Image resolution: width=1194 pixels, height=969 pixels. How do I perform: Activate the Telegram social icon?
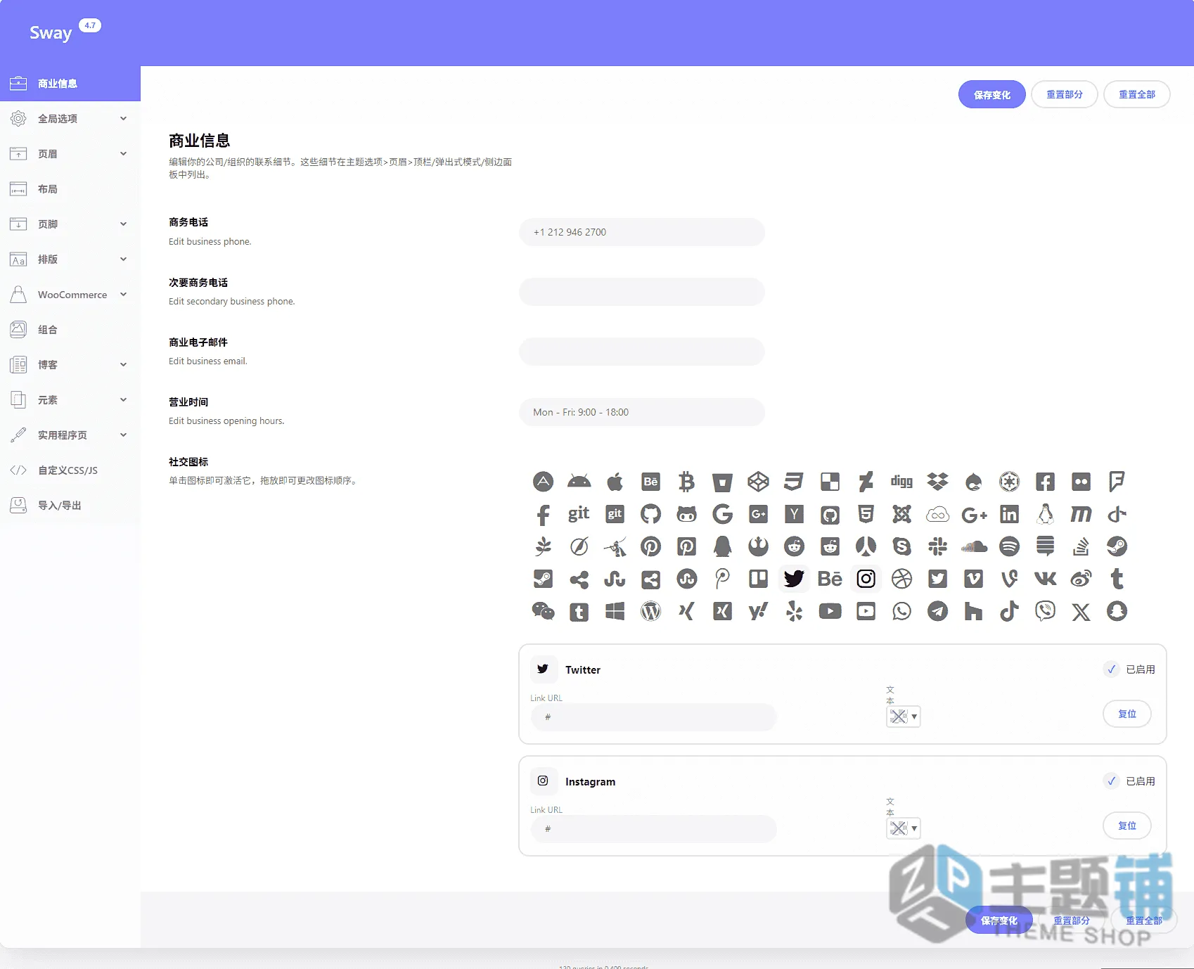937,611
